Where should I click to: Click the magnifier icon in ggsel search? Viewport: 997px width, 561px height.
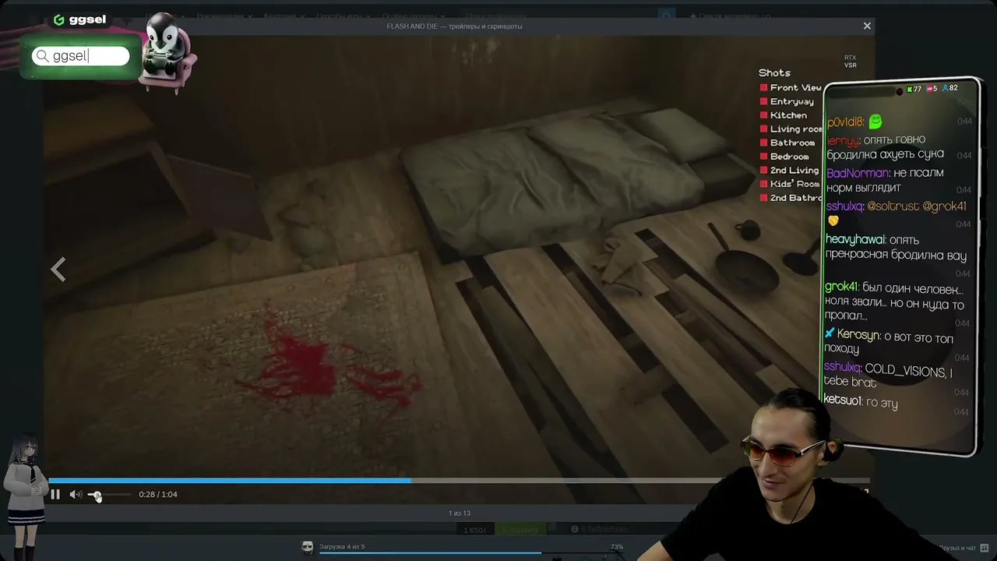pos(42,56)
